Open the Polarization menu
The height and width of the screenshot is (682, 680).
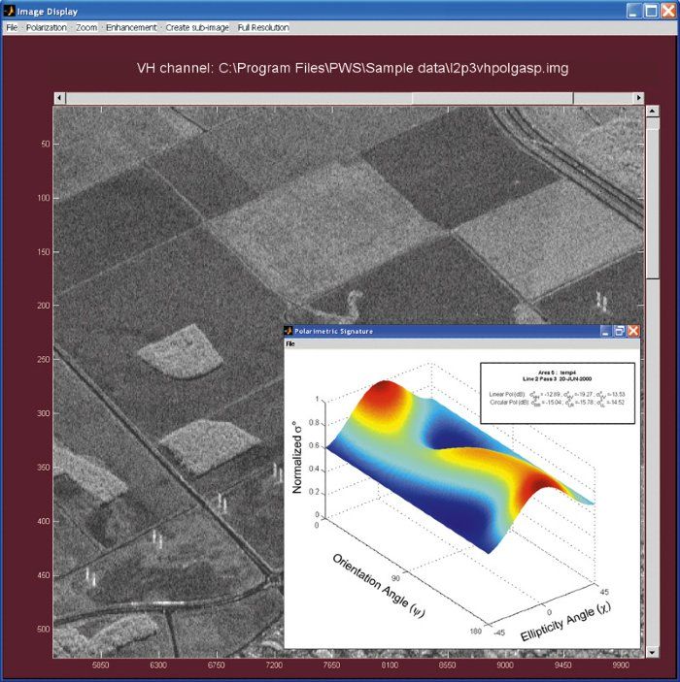click(x=47, y=27)
